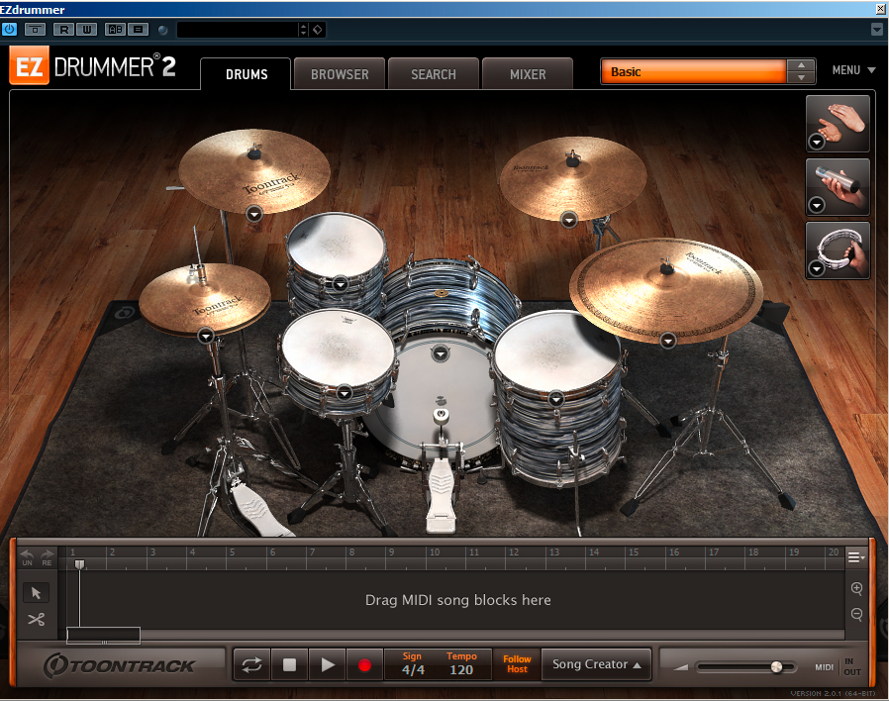Click bar 9 on the timeline ruler
This screenshot has width=889, height=701.
[x=391, y=551]
